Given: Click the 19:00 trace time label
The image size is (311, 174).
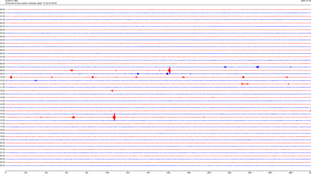Looking at the screenshot, I should 2,137.
